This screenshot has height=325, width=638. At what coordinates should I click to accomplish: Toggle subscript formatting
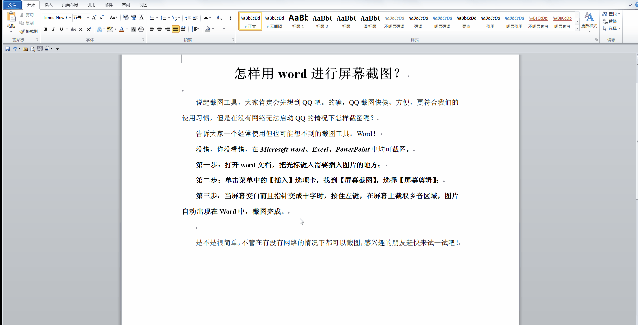tap(81, 29)
